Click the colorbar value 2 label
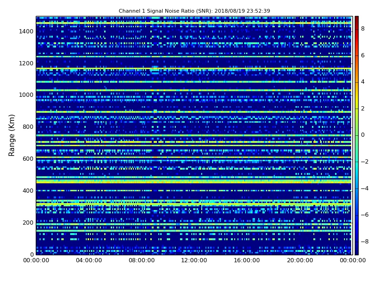The image size is (377, 282). [x=363, y=109]
